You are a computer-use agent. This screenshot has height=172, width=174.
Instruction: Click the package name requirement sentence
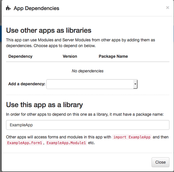(x=85, y=114)
